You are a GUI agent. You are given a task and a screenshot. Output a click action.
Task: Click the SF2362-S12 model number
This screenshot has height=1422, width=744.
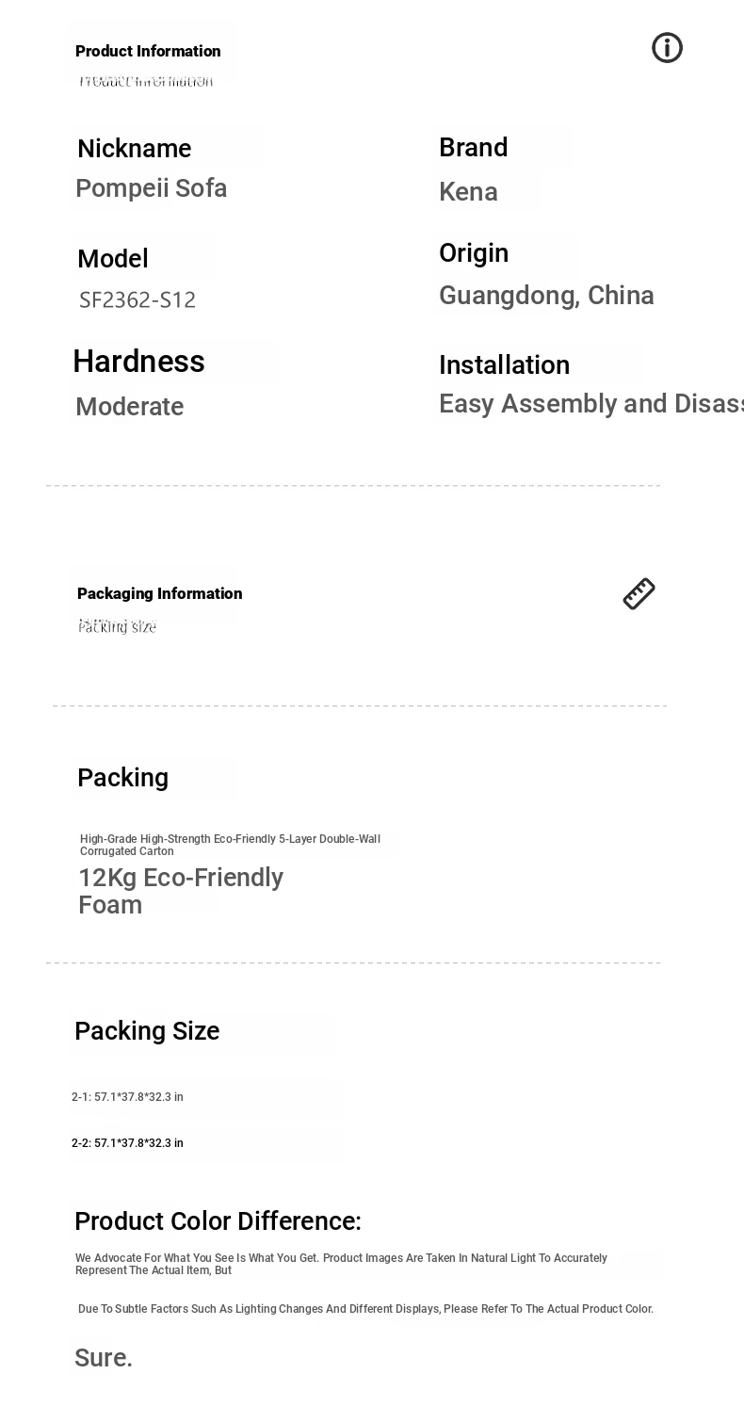137,299
